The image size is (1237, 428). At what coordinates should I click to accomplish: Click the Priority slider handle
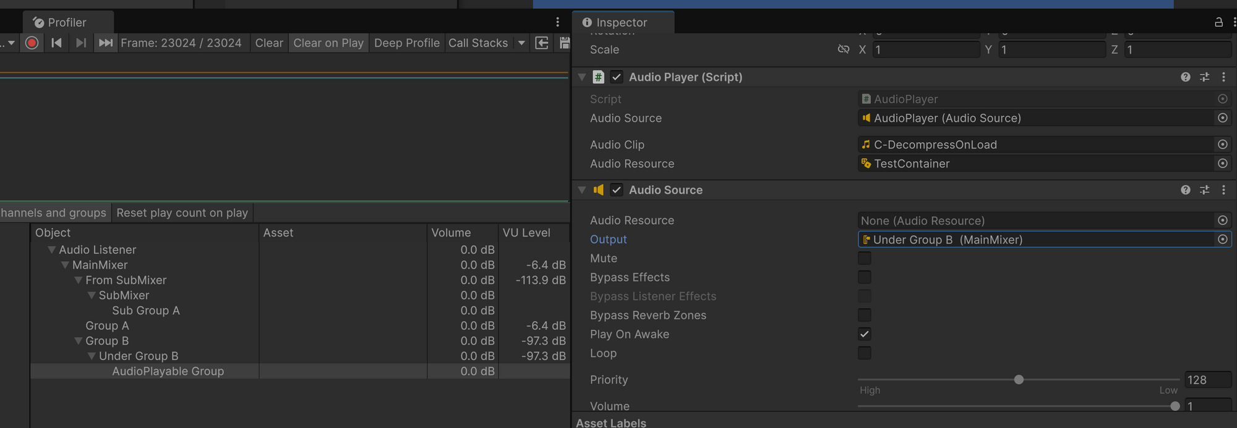1019,380
